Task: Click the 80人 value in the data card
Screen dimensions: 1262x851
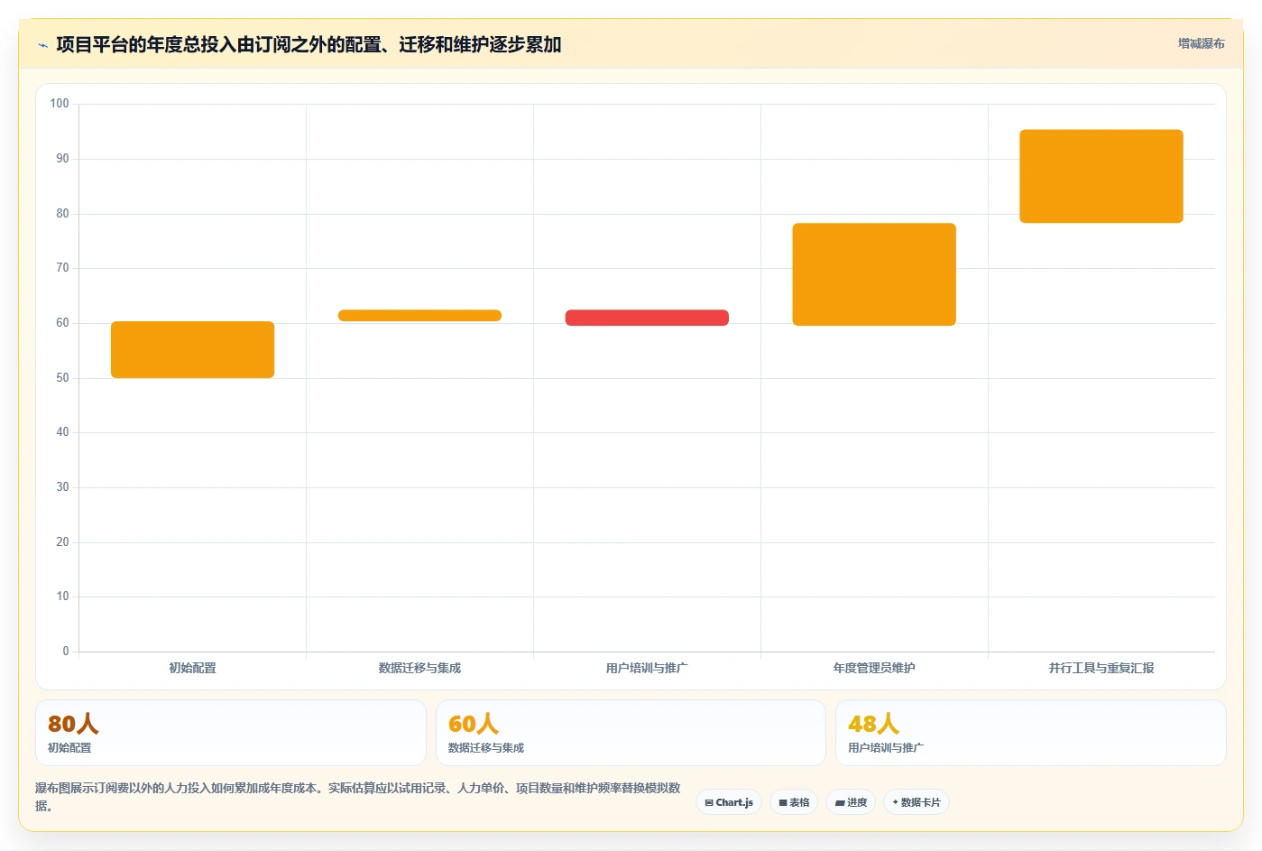Action: (73, 724)
